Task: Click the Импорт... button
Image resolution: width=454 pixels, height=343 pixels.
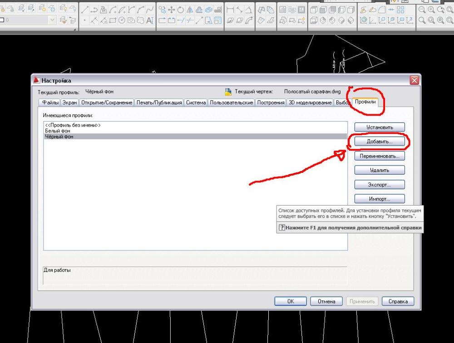Action: (x=380, y=199)
